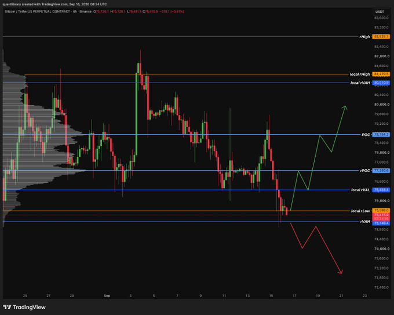394x315 pixels.
Task: Click date label 15 on time axis
Action: click(x=271, y=296)
